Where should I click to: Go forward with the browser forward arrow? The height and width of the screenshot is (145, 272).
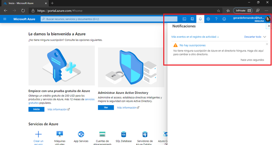coord(14,11)
